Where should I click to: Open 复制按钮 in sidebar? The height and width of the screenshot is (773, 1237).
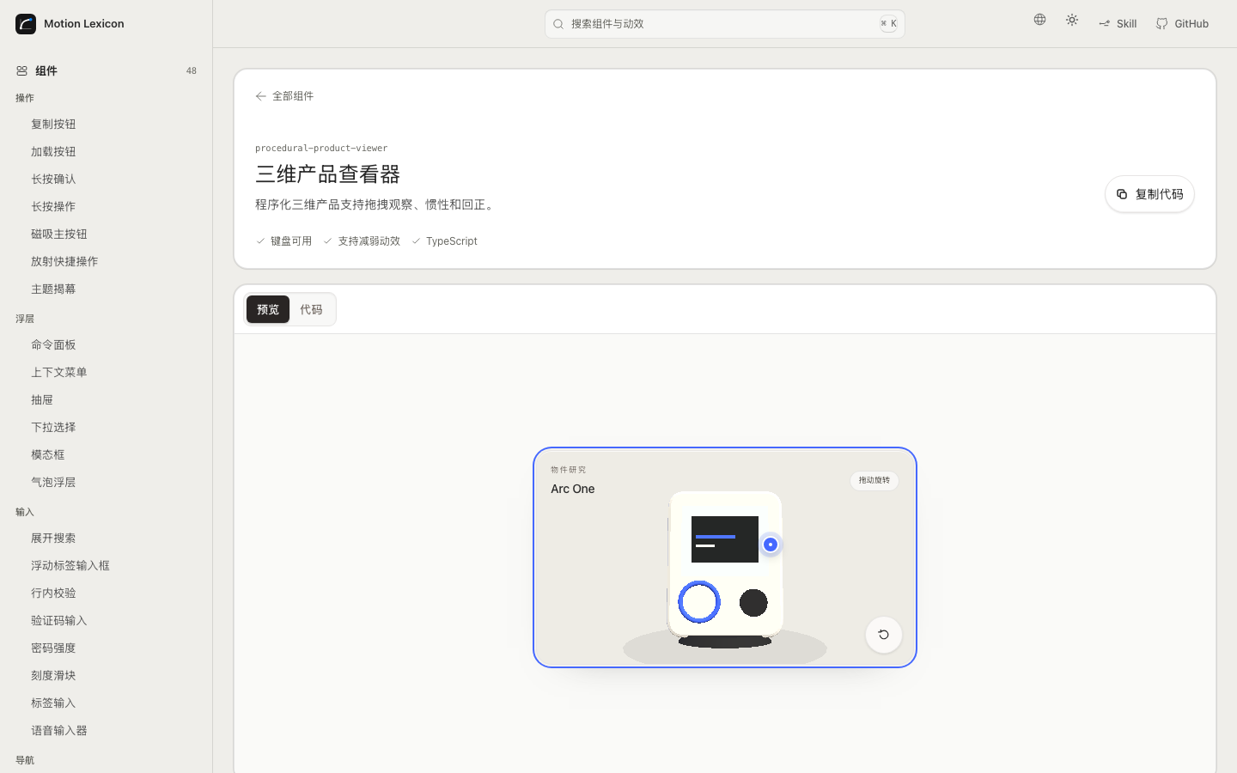pos(53,125)
